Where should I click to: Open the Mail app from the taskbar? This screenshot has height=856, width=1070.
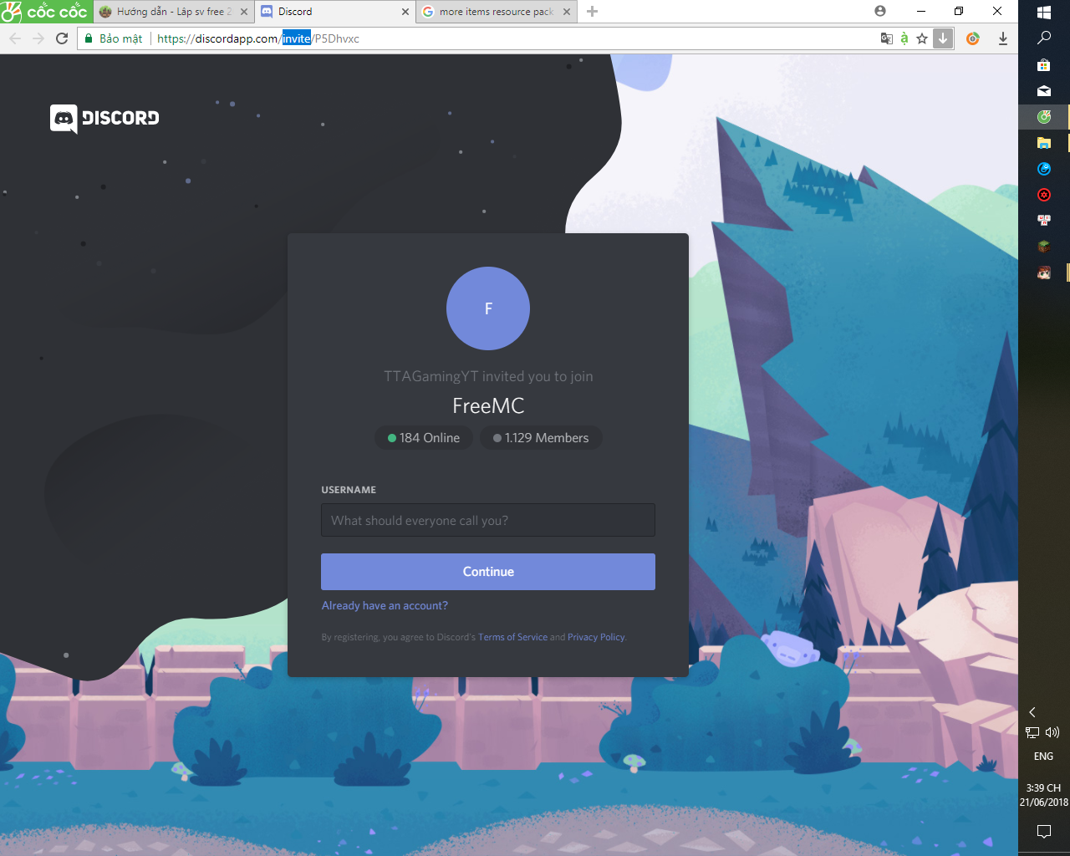(x=1044, y=90)
